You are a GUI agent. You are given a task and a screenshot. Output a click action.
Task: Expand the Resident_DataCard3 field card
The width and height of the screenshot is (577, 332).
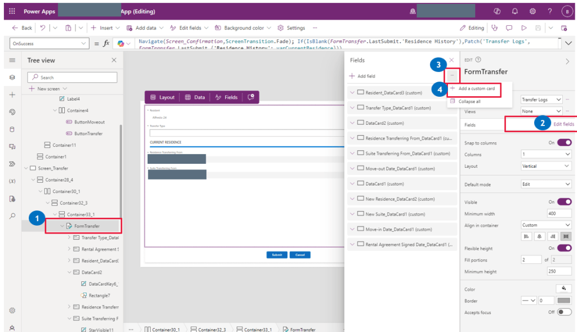point(353,92)
